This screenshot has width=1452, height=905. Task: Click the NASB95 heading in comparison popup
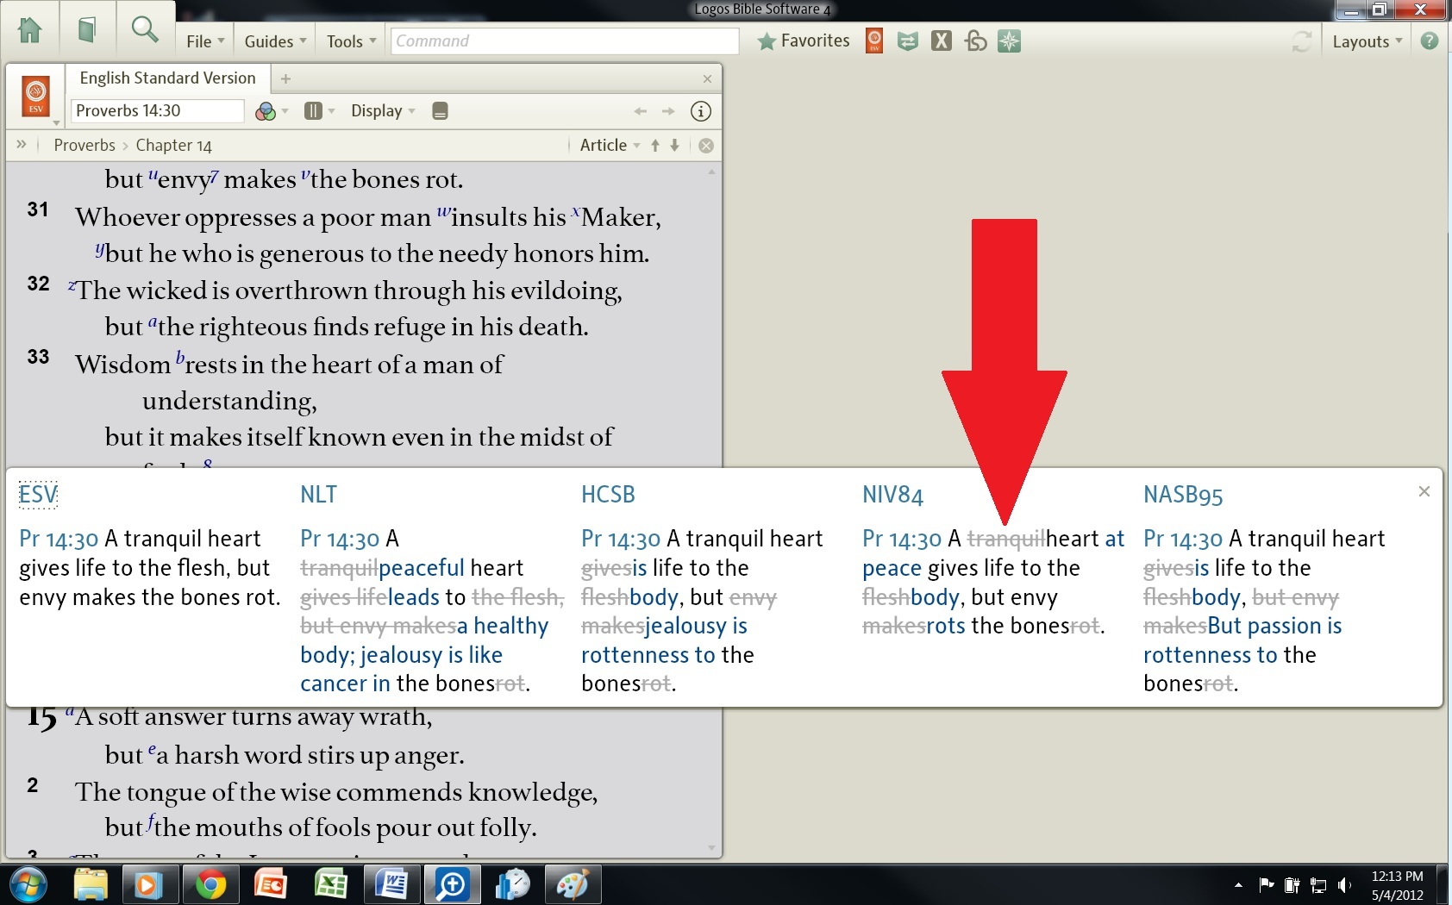[x=1183, y=495]
